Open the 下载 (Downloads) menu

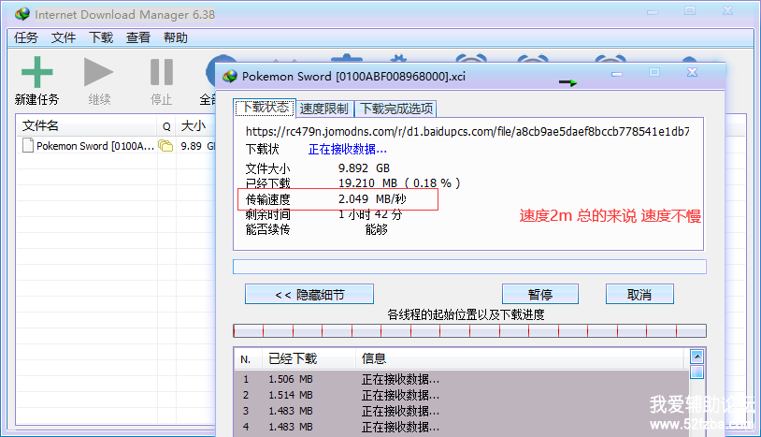click(101, 38)
